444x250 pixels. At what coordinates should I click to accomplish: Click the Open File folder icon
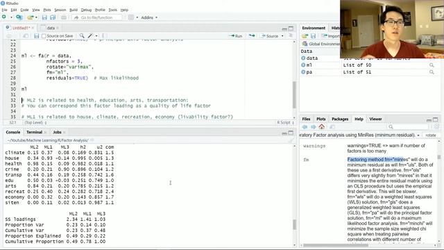click(30, 17)
